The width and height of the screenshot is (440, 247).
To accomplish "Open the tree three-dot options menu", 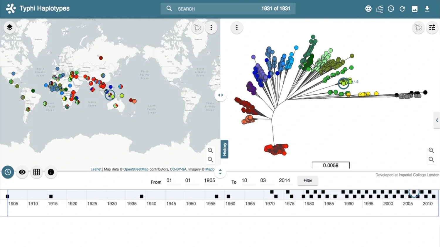I will (x=237, y=28).
